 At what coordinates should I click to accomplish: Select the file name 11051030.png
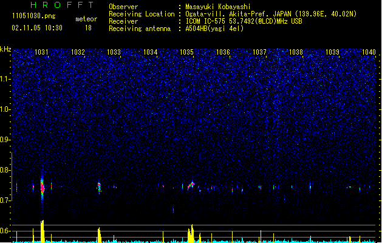coord(34,16)
